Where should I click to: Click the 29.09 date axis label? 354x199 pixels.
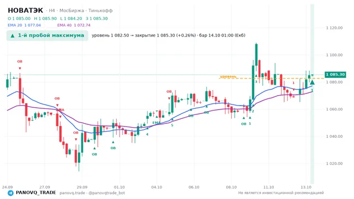tap(82, 187)
